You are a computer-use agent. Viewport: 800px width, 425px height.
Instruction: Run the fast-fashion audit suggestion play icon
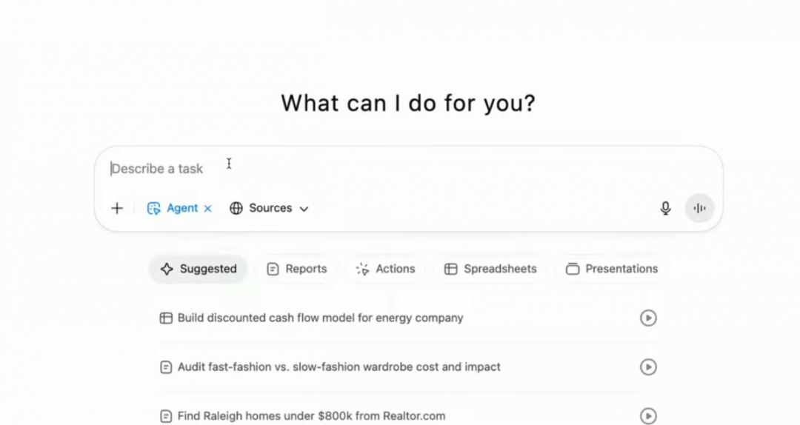pos(648,367)
